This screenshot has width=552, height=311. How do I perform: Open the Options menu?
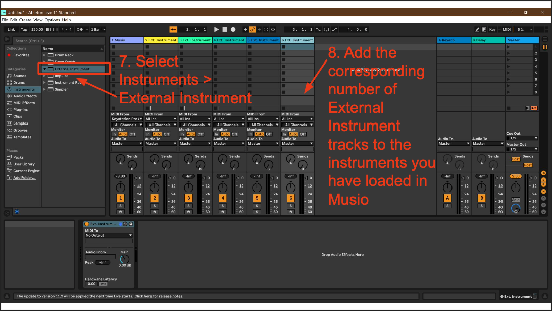[53, 20]
